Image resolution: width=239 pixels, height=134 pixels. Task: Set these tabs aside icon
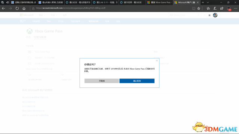pos(7,3)
